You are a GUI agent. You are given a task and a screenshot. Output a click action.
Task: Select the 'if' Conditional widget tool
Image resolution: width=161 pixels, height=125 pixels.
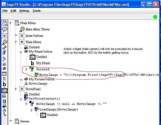(4, 53)
